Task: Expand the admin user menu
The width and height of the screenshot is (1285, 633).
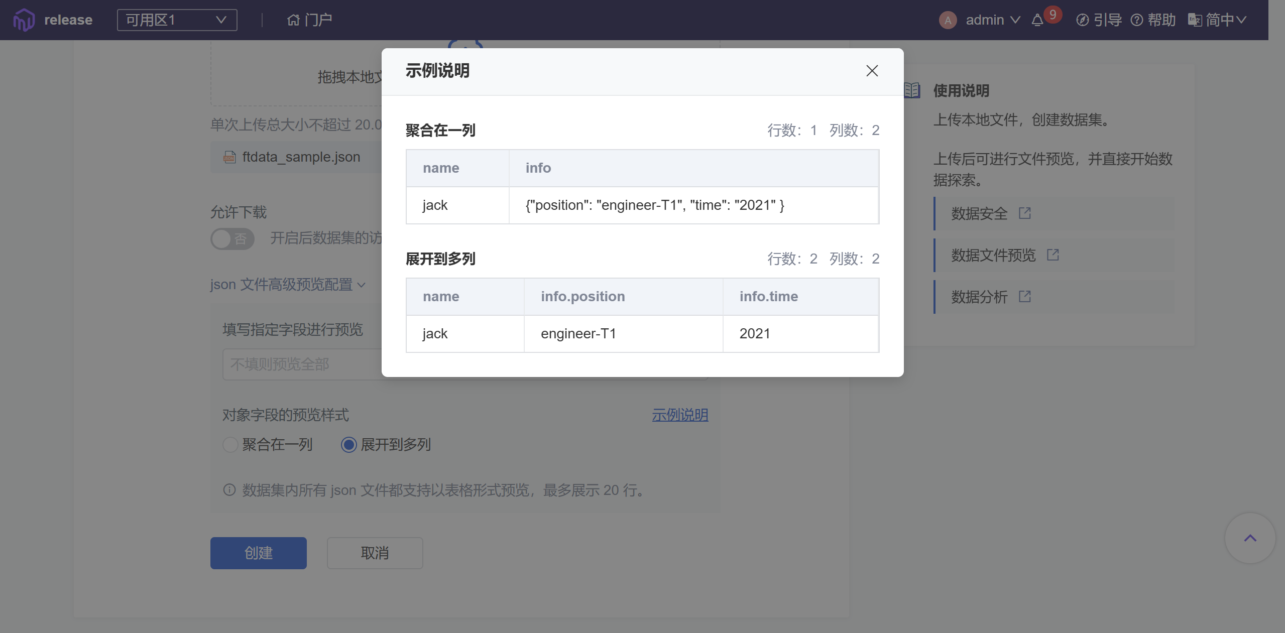Action: pyautogui.click(x=993, y=20)
